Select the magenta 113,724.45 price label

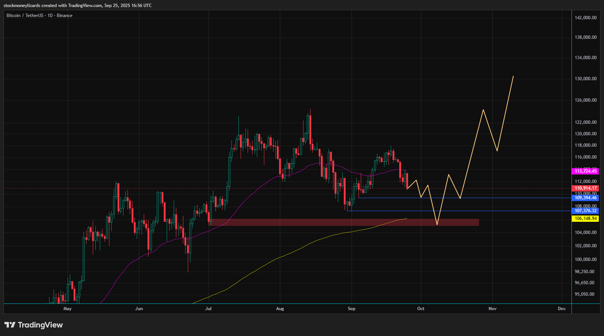585,171
